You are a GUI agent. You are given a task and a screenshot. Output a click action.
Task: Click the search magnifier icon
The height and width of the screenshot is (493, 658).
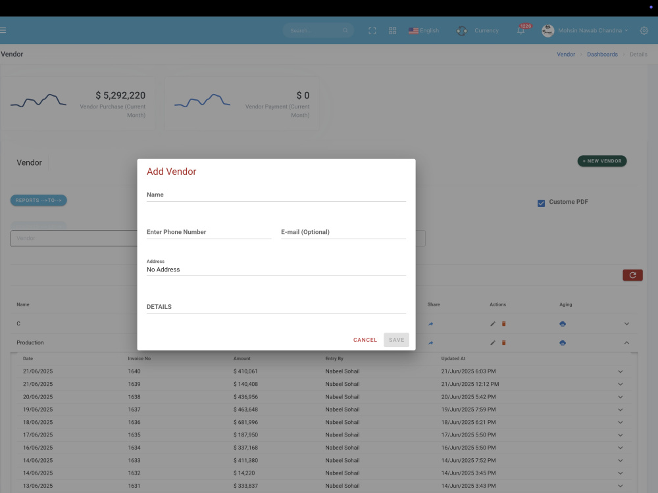tap(345, 31)
